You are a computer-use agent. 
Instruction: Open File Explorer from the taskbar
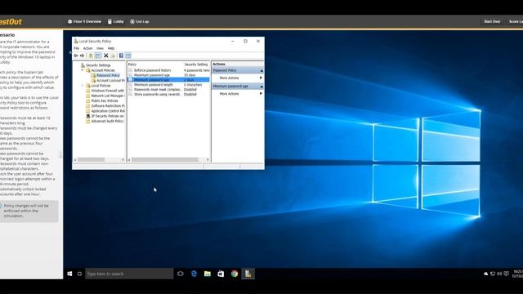coord(208,274)
